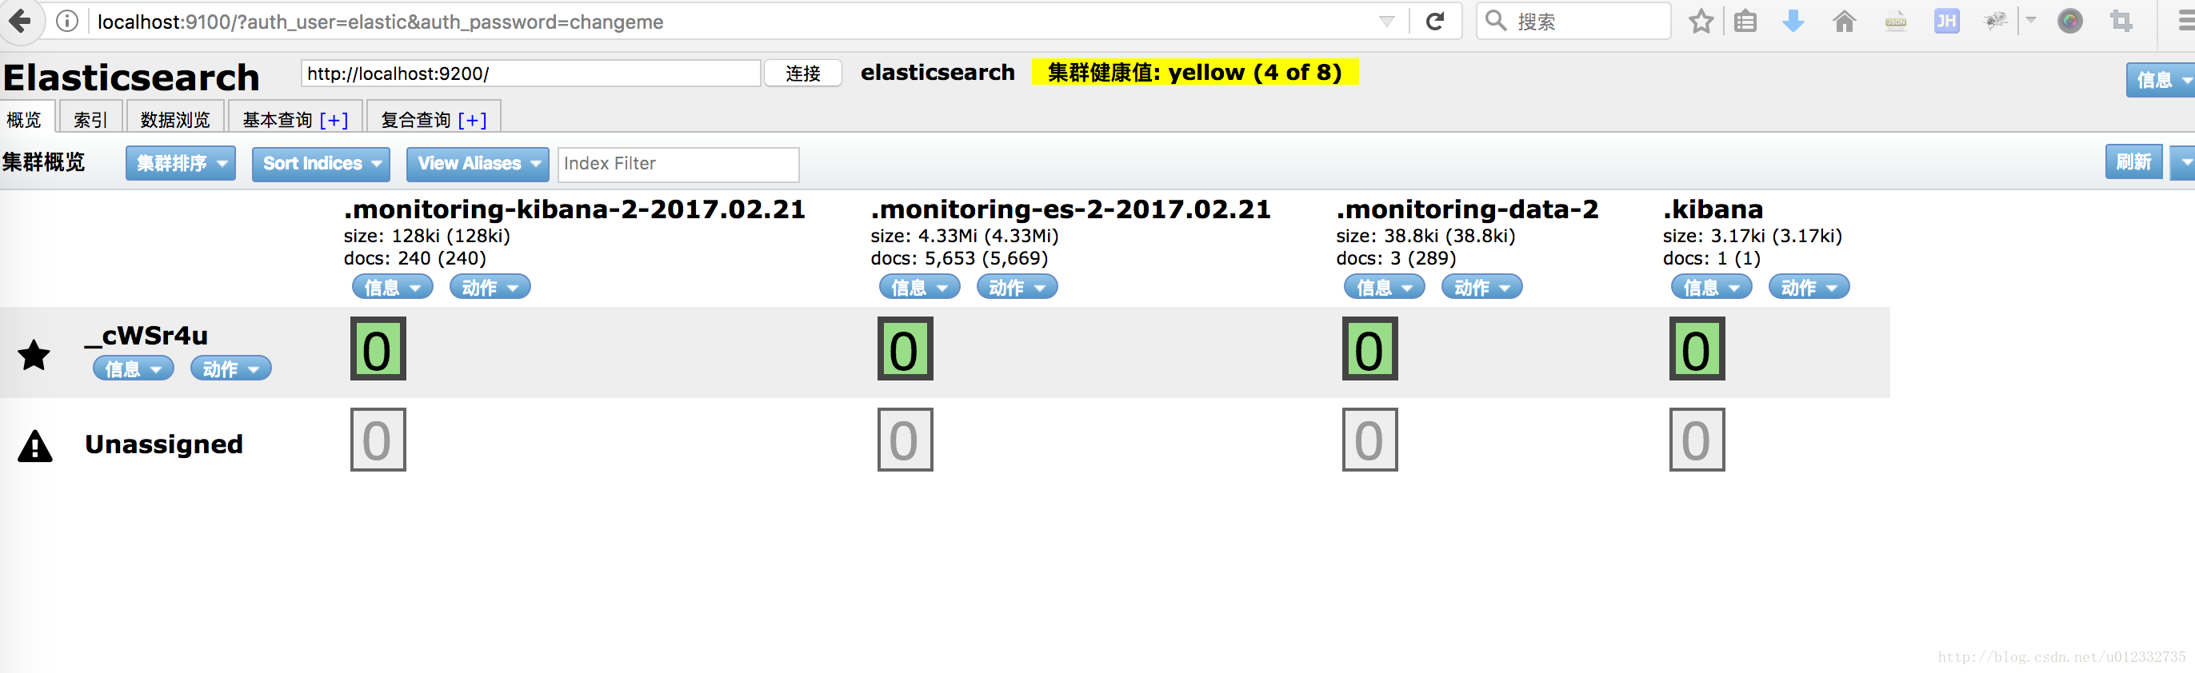Screen dimensions: 2195x673
Task: Click the round colorful extension icon
Action: [x=2069, y=22]
